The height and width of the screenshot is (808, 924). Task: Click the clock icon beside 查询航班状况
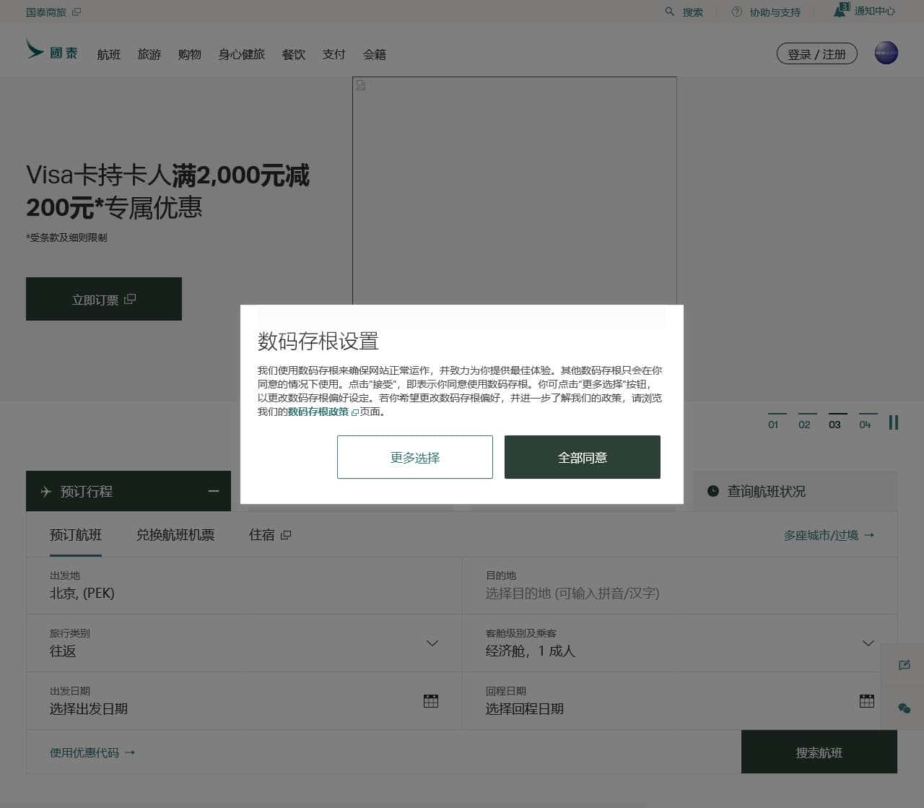point(713,491)
